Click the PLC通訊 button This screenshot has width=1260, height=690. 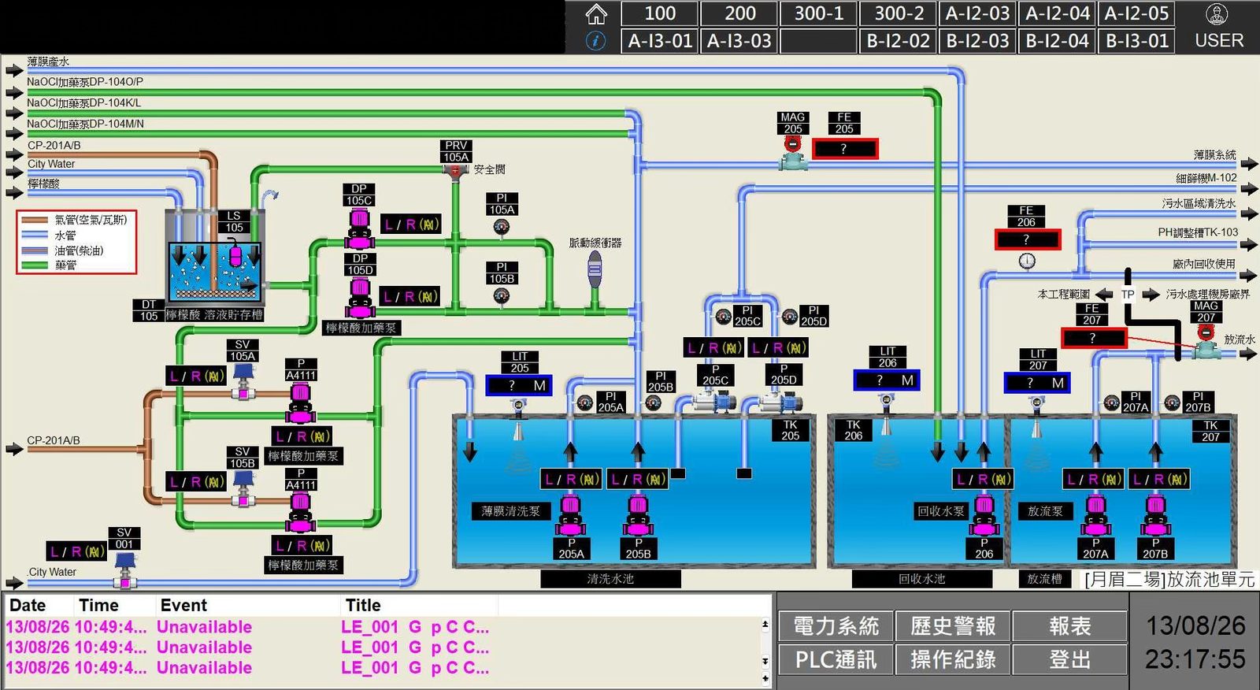coord(836,659)
